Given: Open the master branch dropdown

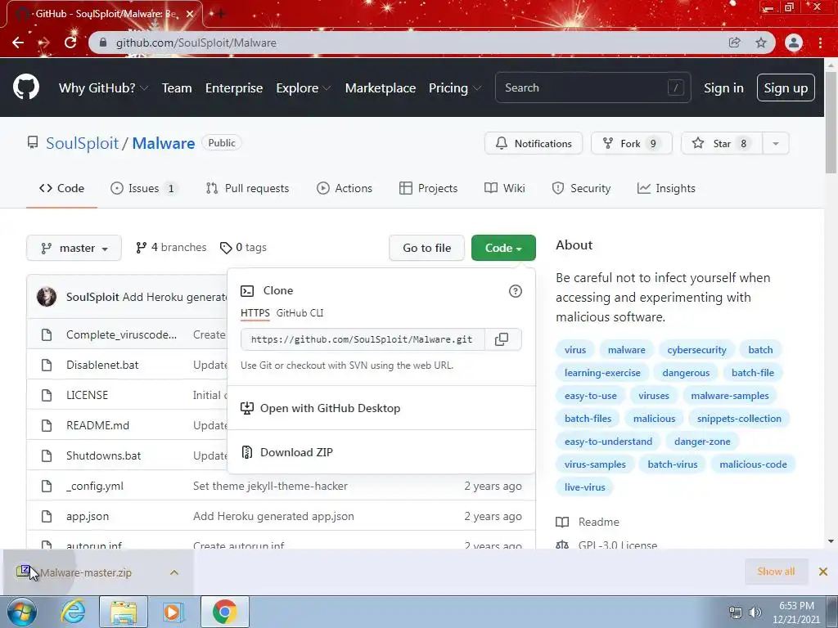Looking at the screenshot, I should coord(74,249).
